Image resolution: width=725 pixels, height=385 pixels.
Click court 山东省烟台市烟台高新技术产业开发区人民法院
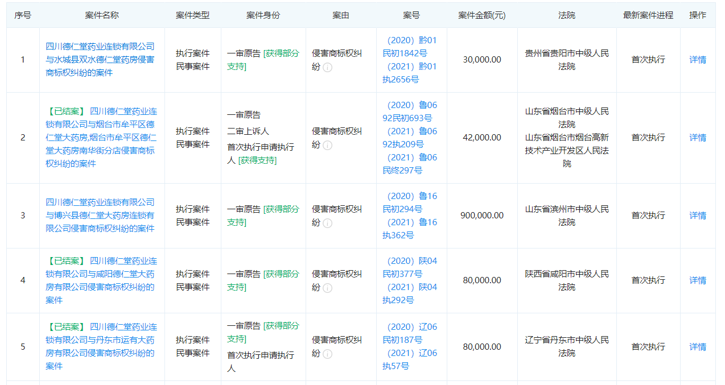pyautogui.click(x=567, y=151)
